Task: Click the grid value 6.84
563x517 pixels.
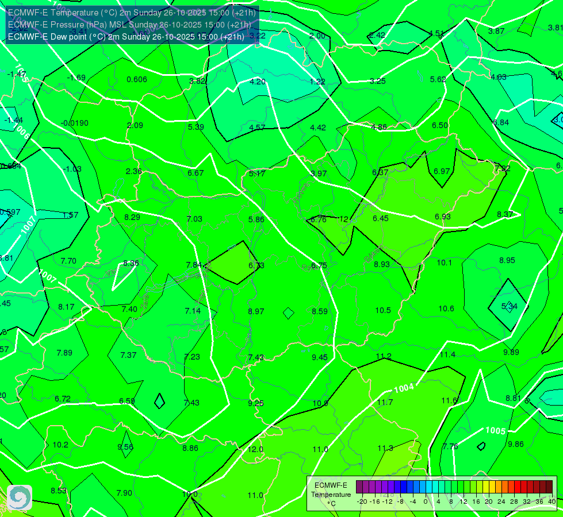Action: (x=501, y=122)
